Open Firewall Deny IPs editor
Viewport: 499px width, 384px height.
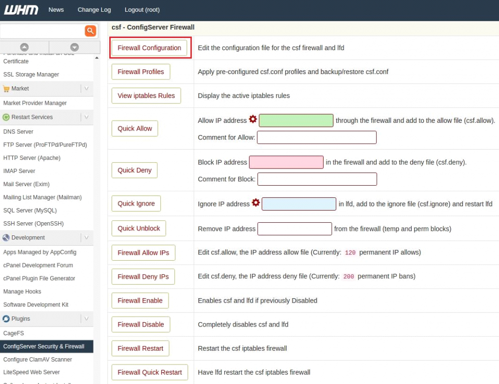click(x=143, y=277)
